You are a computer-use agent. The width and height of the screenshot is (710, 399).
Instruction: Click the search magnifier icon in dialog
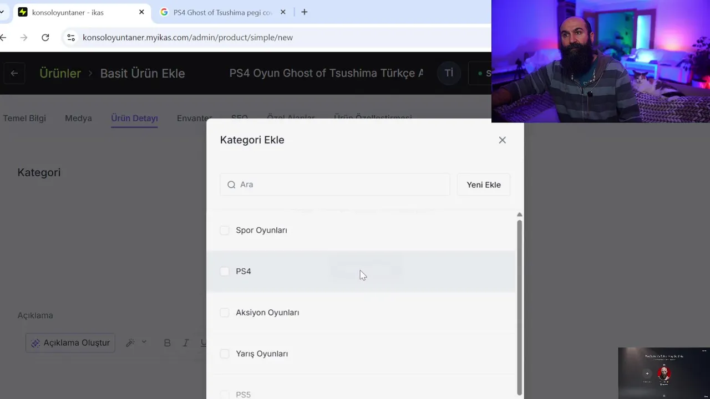coord(231,185)
